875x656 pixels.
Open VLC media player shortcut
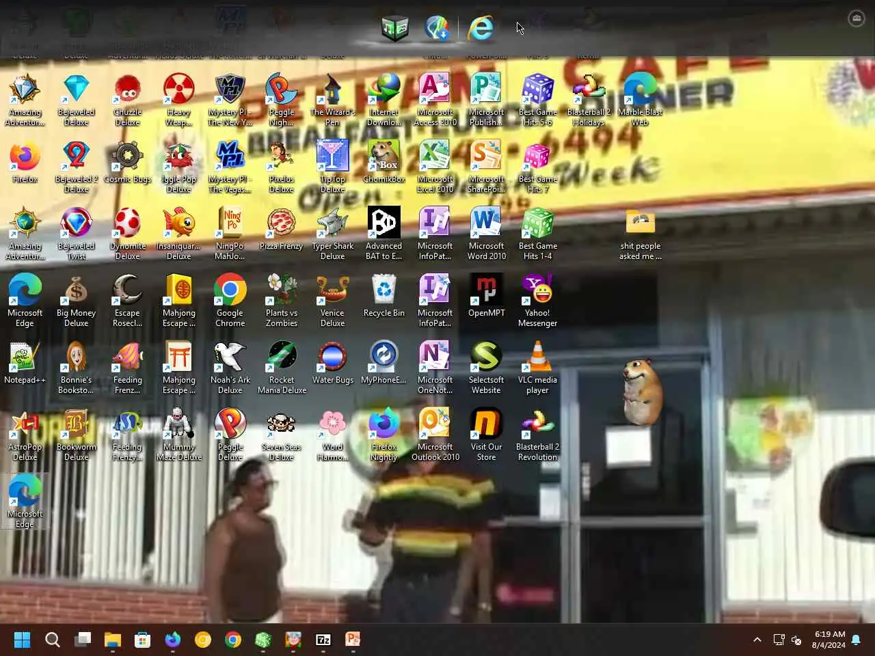pyautogui.click(x=538, y=368)
